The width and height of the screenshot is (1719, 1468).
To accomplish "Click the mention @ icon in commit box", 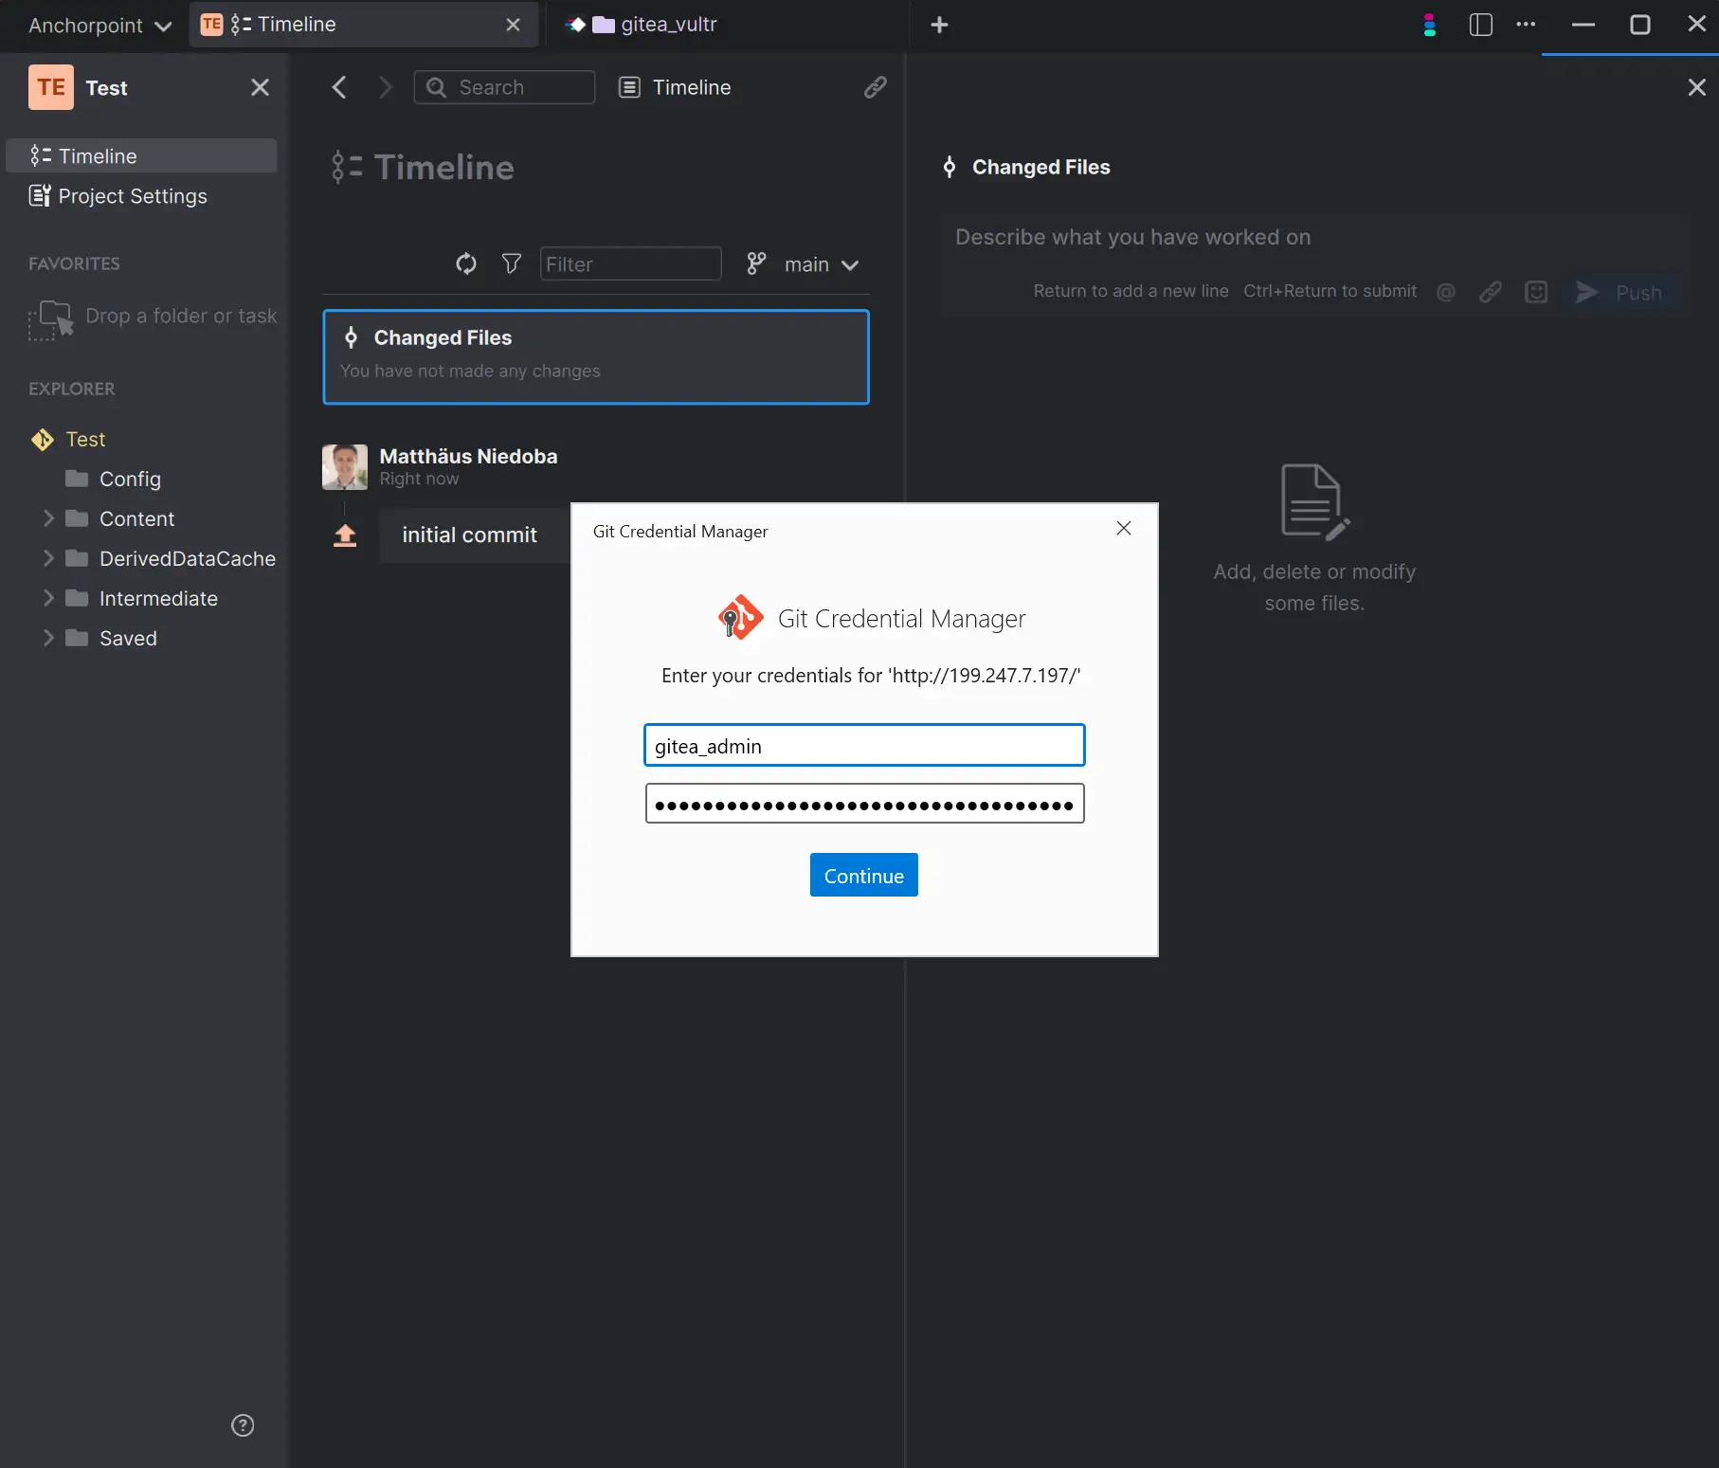I will click(1446, 292).
